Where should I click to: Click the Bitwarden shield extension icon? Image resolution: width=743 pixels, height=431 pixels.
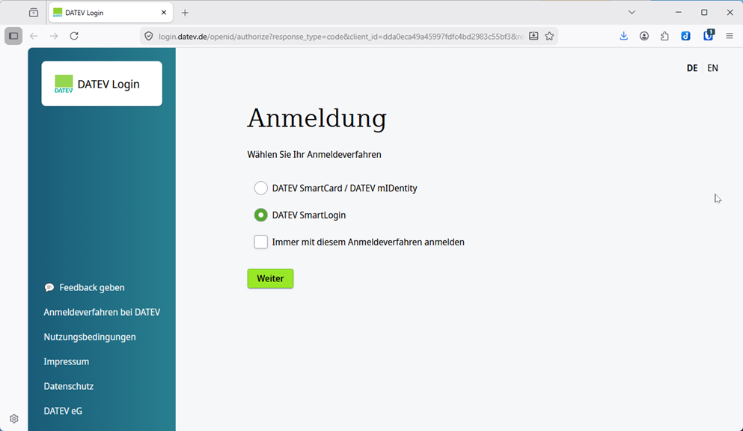pos(709,35)
